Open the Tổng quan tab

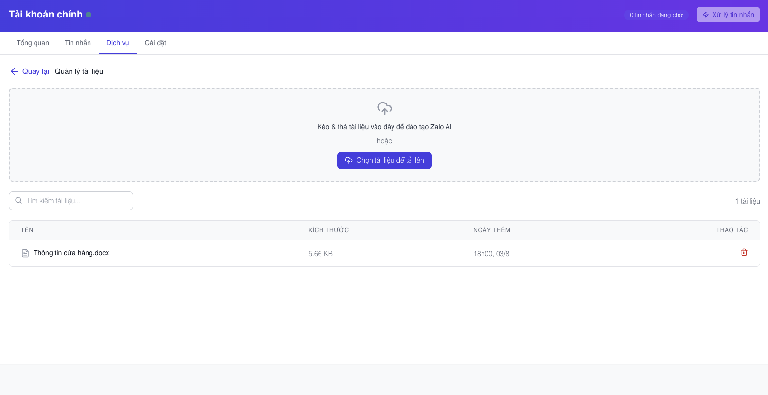coord(33,43)
